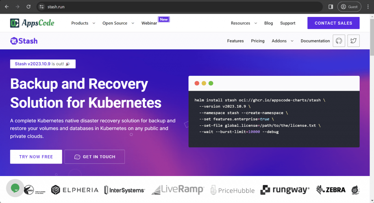Expand the Products dropdown

[83, 23]
